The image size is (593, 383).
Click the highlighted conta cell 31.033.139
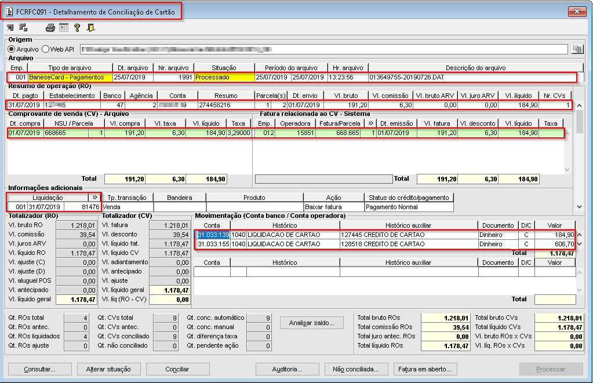click(x=213, y=235)
